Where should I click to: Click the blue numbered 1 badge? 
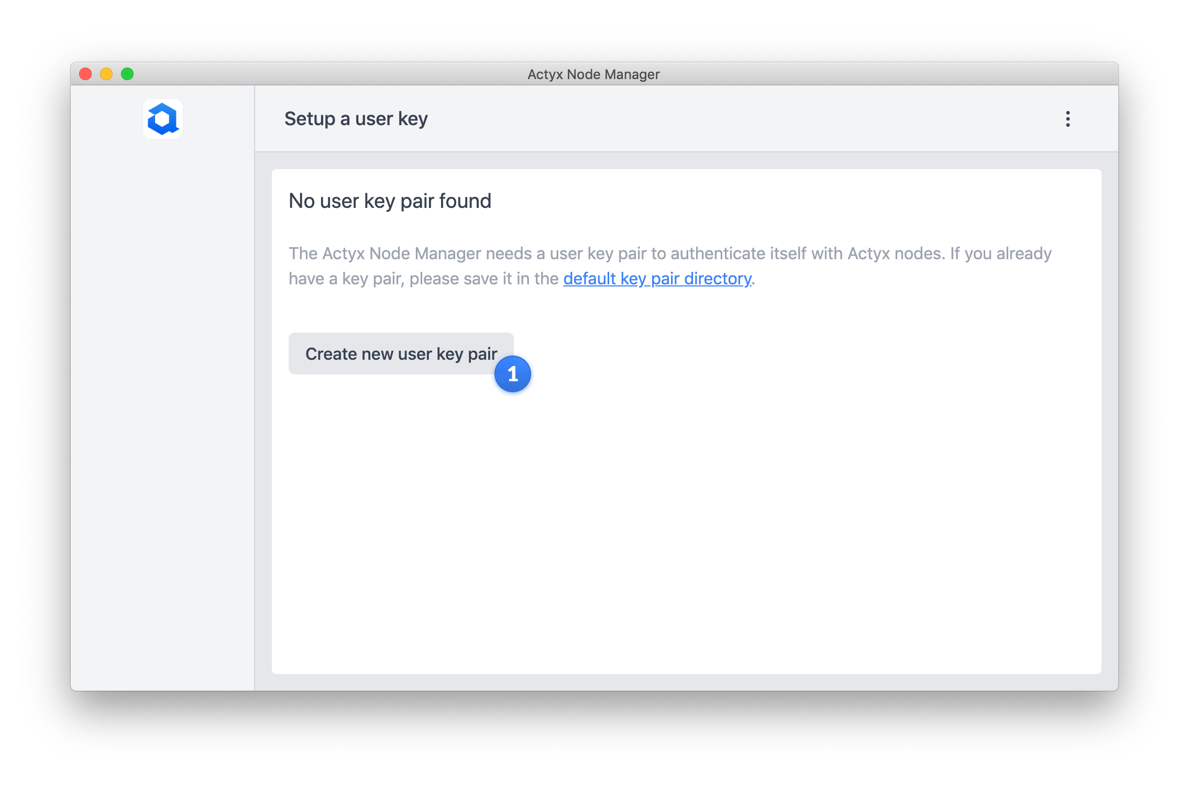(x=512, y=374)
